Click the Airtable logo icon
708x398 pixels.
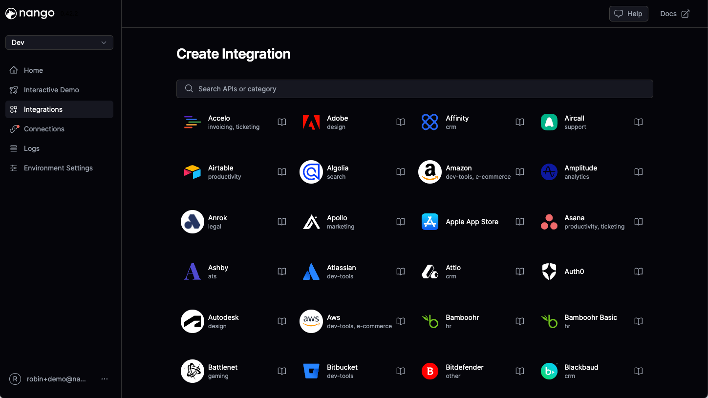coord(193,172)
